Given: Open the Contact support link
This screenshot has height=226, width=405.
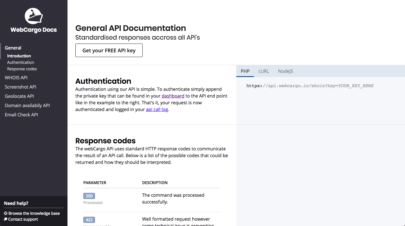Looking at the screenshot, I should coord(23,219).
